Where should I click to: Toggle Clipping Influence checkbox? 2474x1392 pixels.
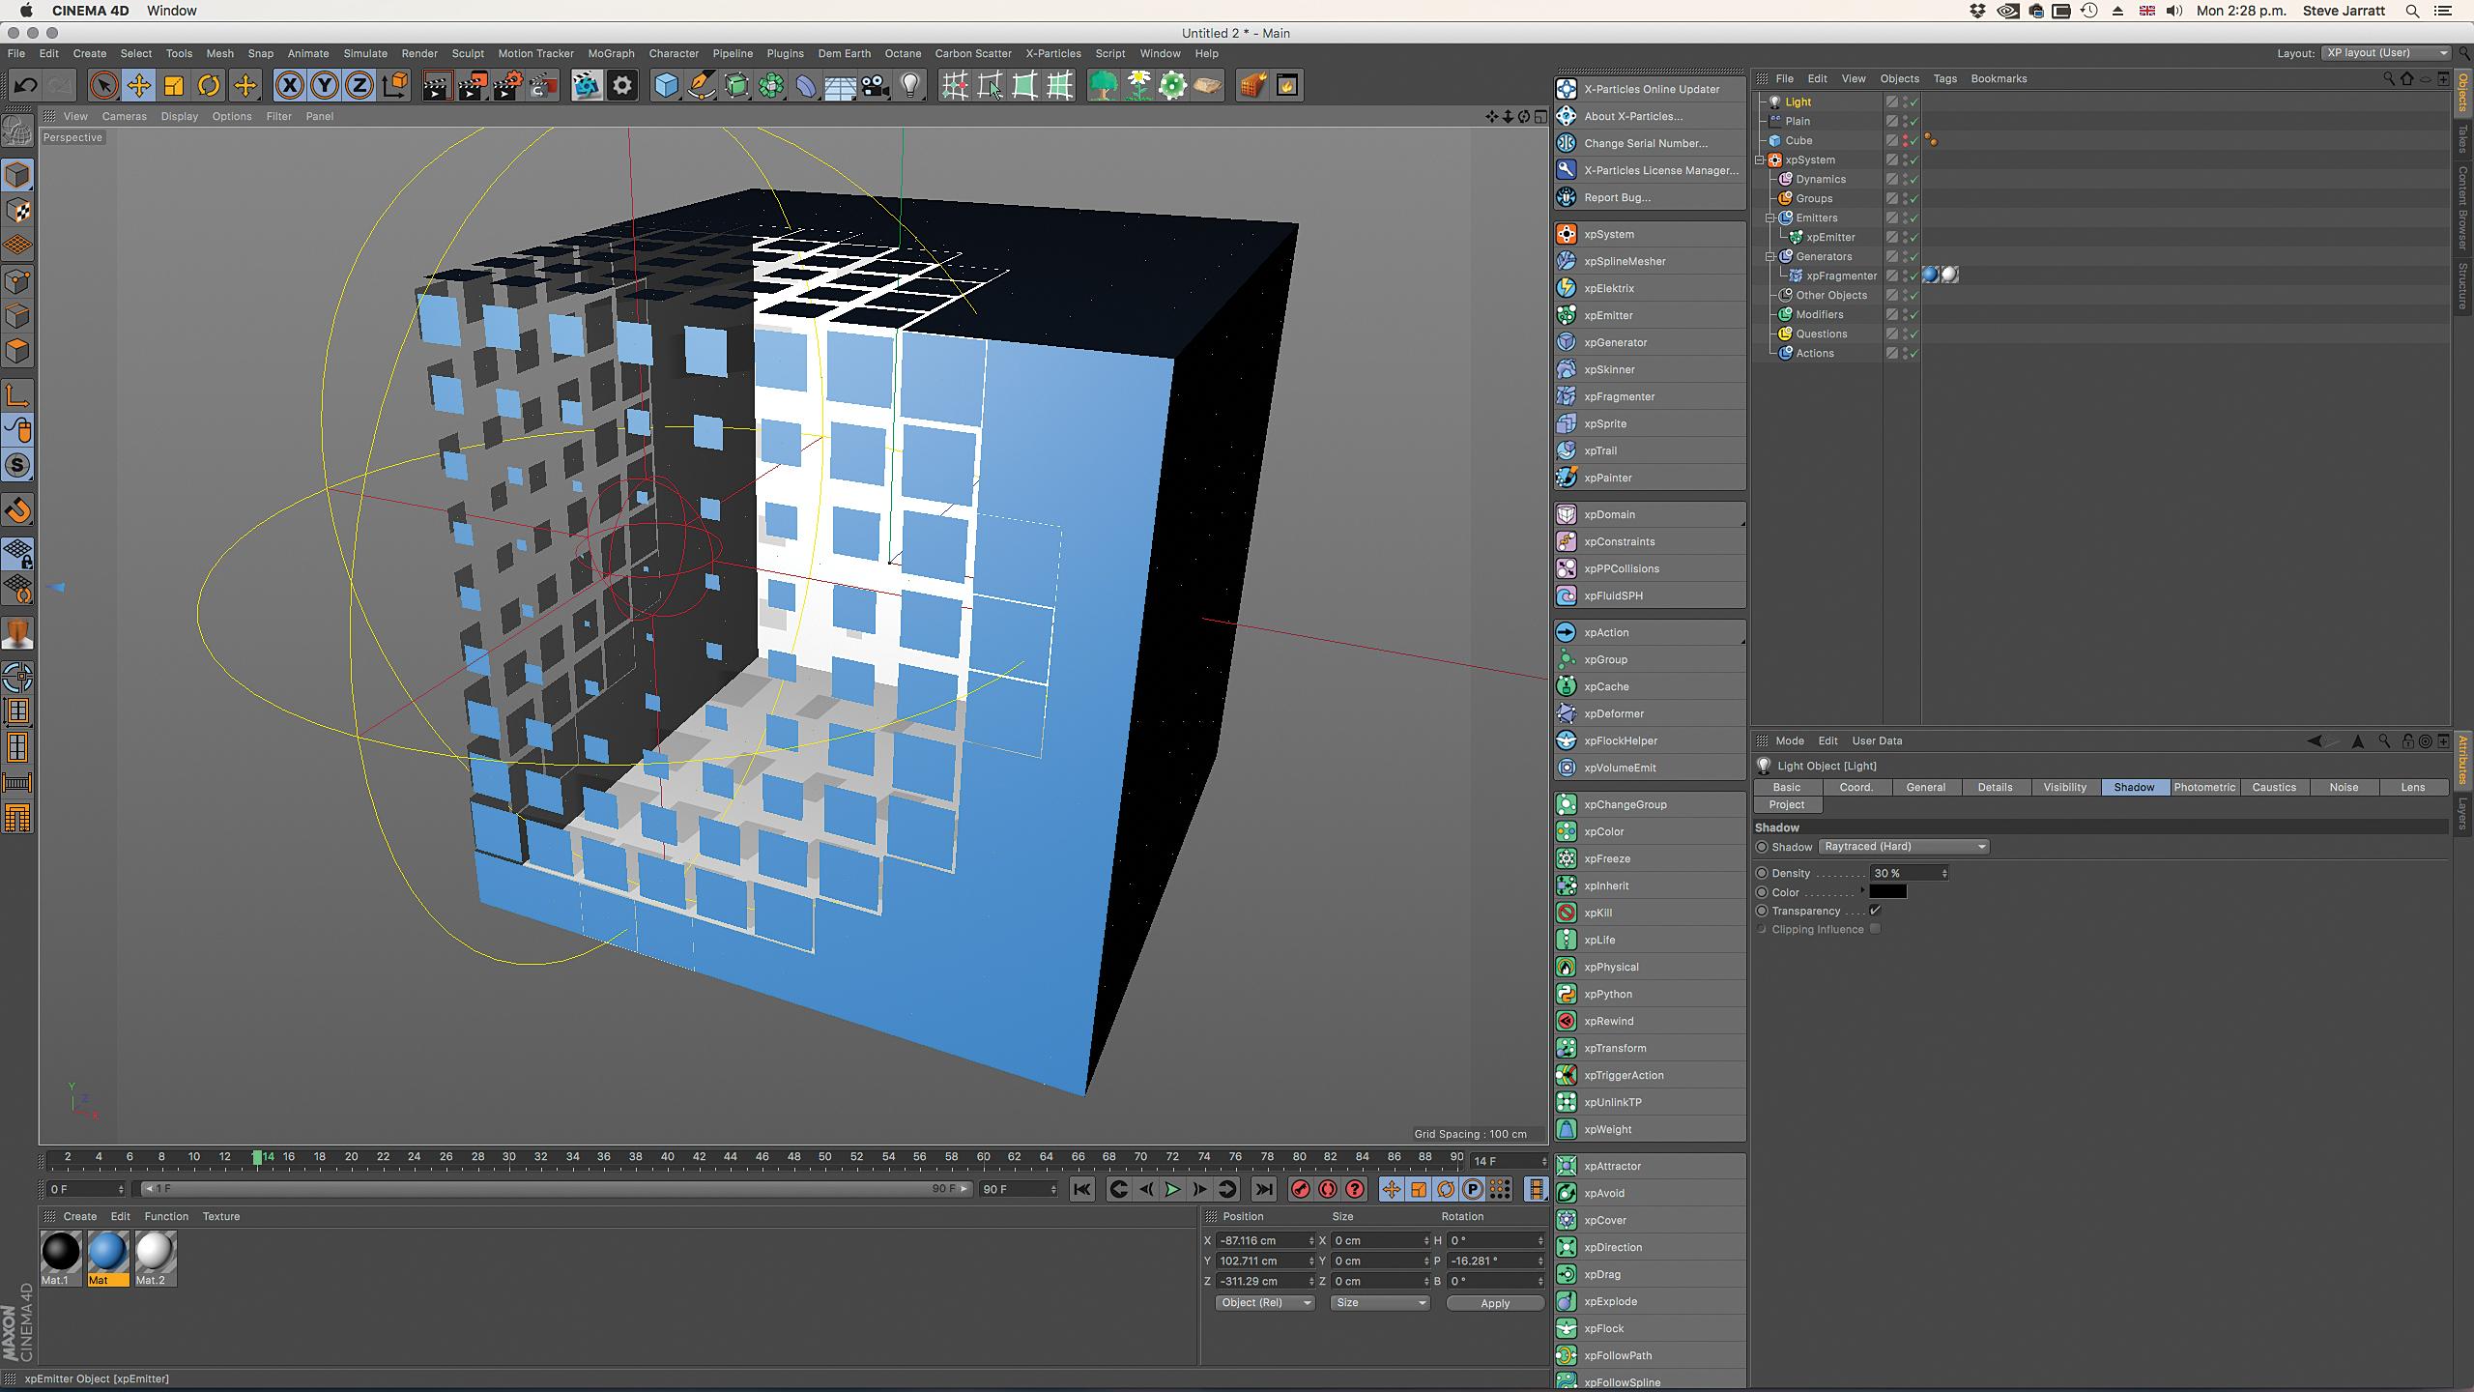click(x=1876, y=928)
